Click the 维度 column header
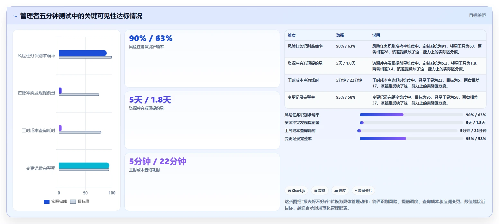This screenshot has width=499, height=224. [x=292, y=35]
